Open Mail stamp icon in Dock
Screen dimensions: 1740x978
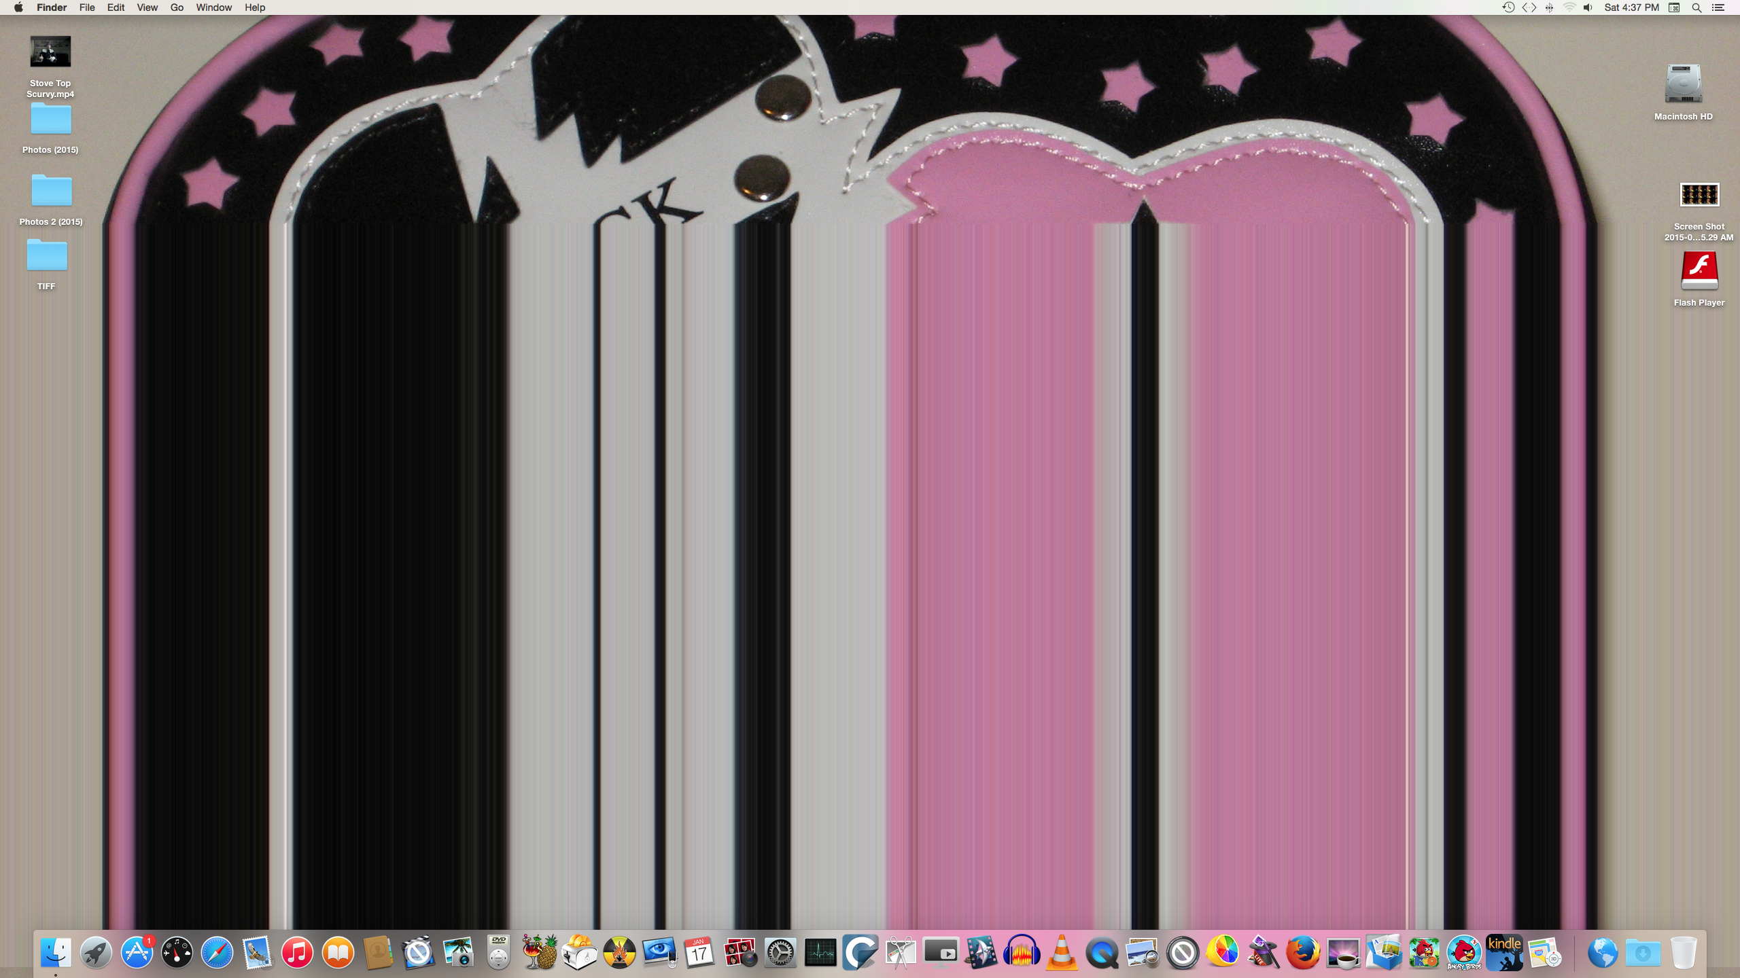(258, 952)
